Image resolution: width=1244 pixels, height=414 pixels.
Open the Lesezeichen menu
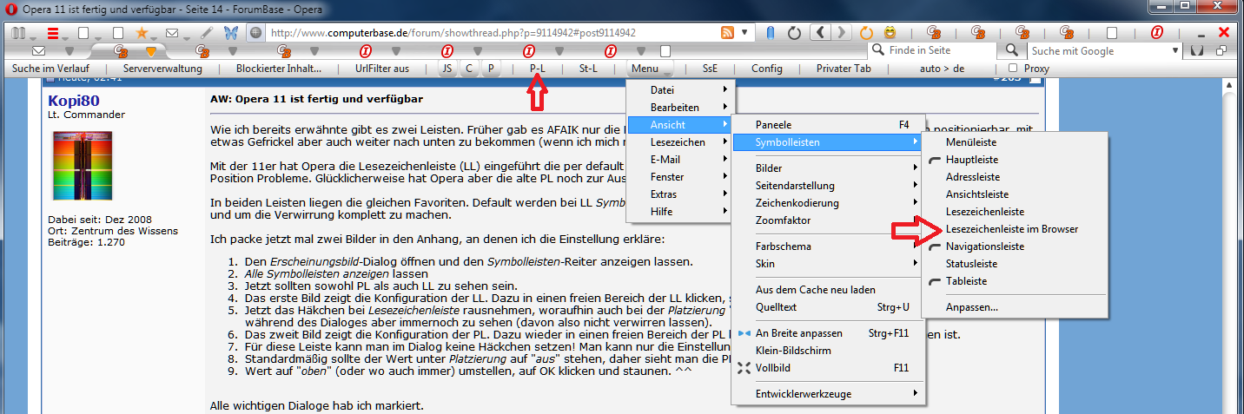[680, 142]
